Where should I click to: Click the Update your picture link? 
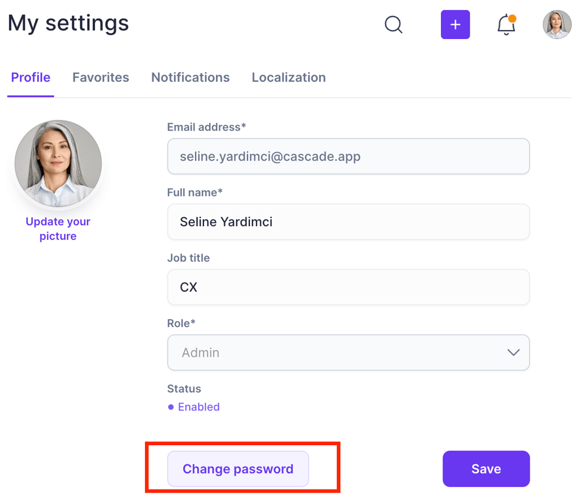[58, 228]
